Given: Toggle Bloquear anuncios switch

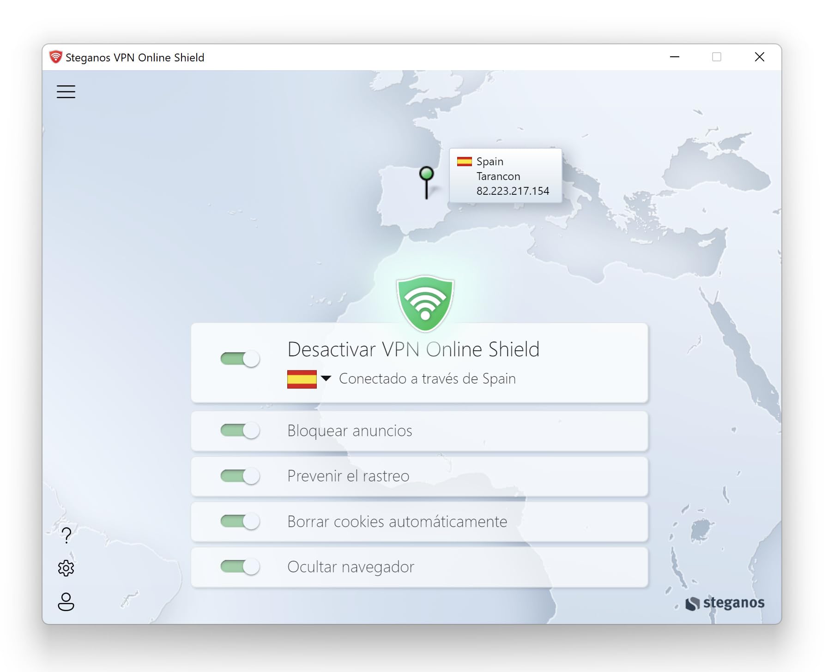Looking at the screenshot, I should [240, 431].
